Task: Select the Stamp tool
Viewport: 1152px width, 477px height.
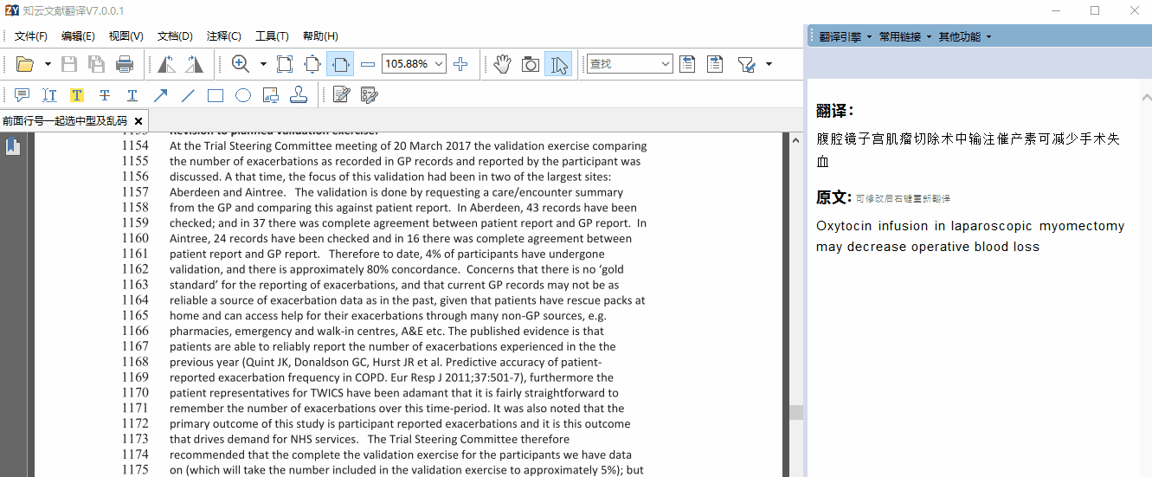Action: coord(299,95)
